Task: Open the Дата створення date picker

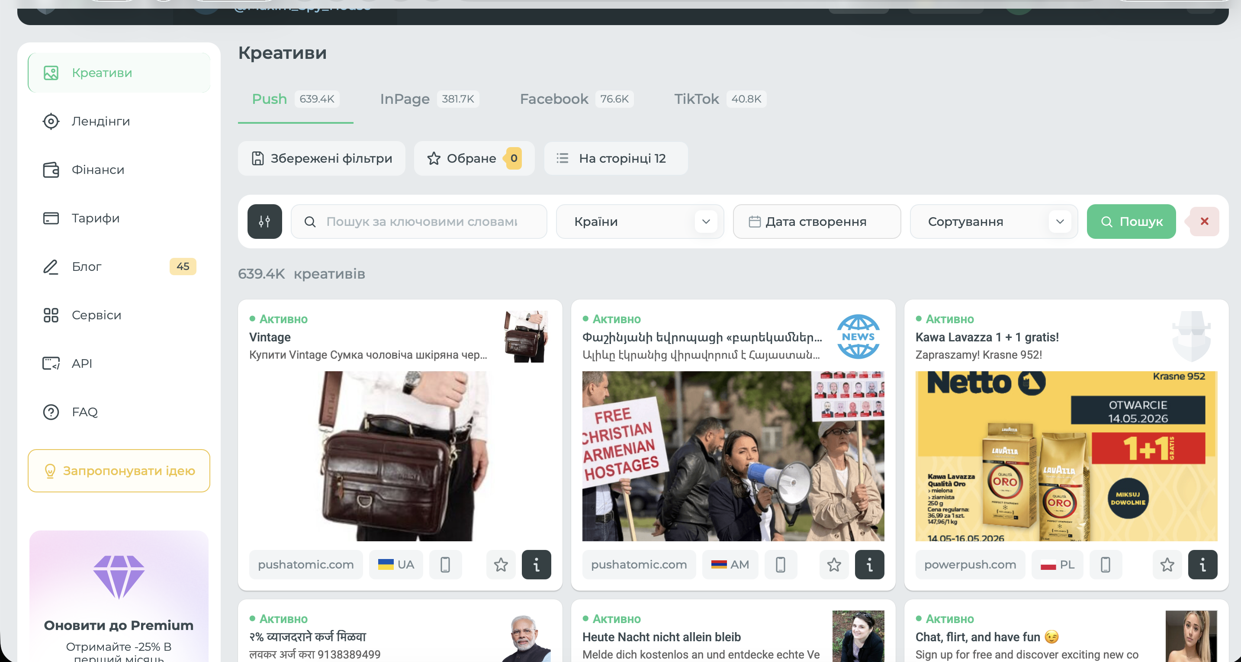Action: (x=817, y=222)
